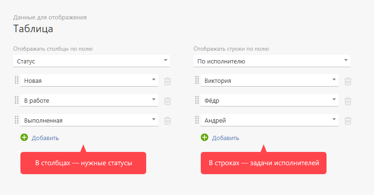Remove the Виктория row with trash icon
The image size is (374, 195).
point(348,81)
